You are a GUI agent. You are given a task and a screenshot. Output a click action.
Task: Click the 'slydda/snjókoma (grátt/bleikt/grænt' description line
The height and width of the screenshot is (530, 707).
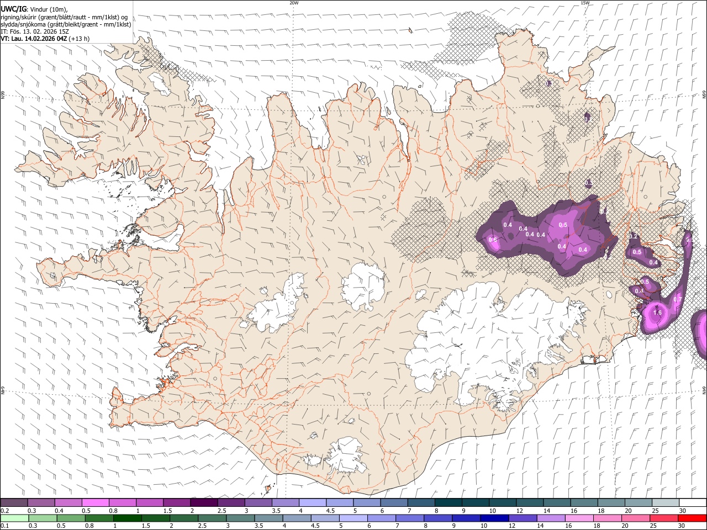(x=66, y=24)
